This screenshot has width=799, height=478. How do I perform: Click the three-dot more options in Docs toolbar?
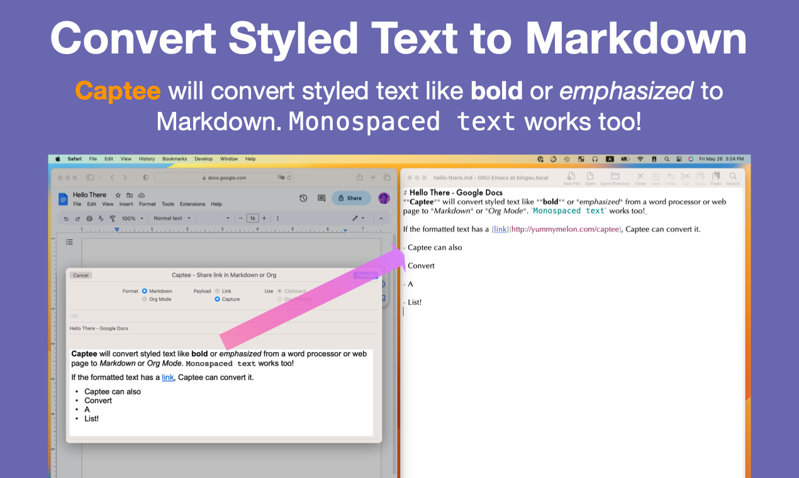(277, 218)
